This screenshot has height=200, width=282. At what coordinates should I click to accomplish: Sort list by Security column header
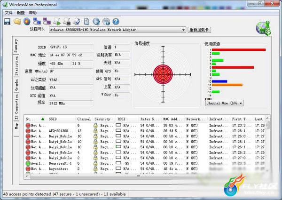click(x=104, y=119)
